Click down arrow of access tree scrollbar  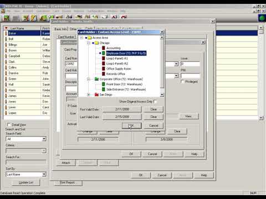coord(162,95)
